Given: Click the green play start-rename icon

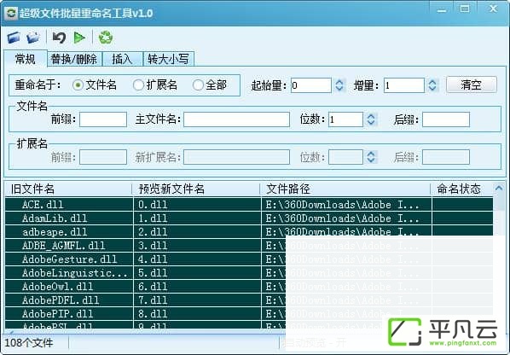Looking at the screenshot, I should tap(79, 38).
